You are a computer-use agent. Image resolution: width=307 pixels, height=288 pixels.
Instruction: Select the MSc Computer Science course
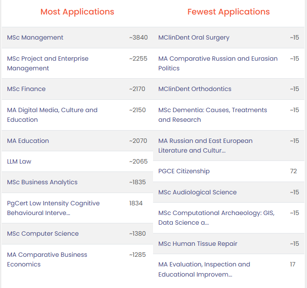[43, 233]
